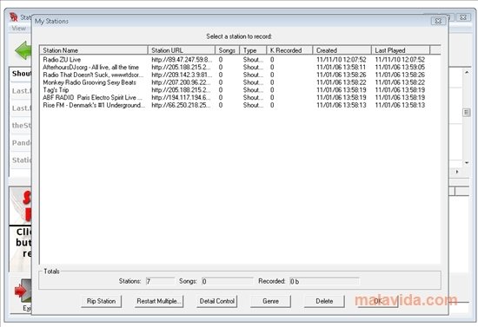Click Last Played 11/01/06 13:59:05
Viewport: 478px width, 327px height.
coord(400,68)
